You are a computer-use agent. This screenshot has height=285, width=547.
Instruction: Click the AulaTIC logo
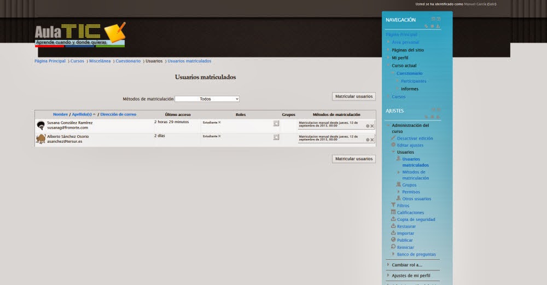coord(80,34)
